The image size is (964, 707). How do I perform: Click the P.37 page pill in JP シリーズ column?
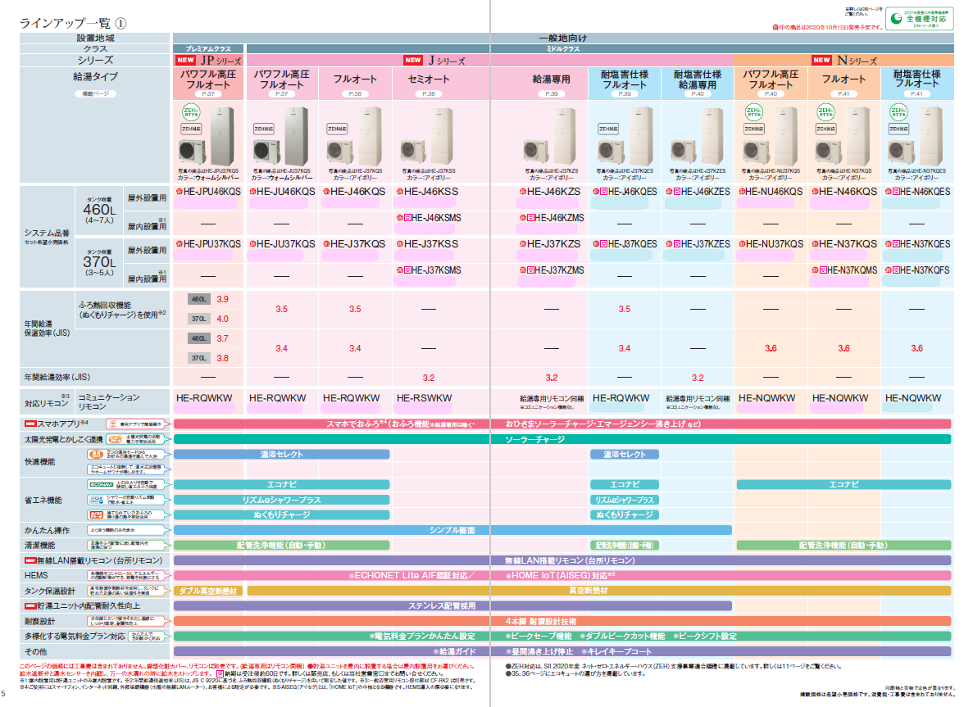[x=208, y=94]
